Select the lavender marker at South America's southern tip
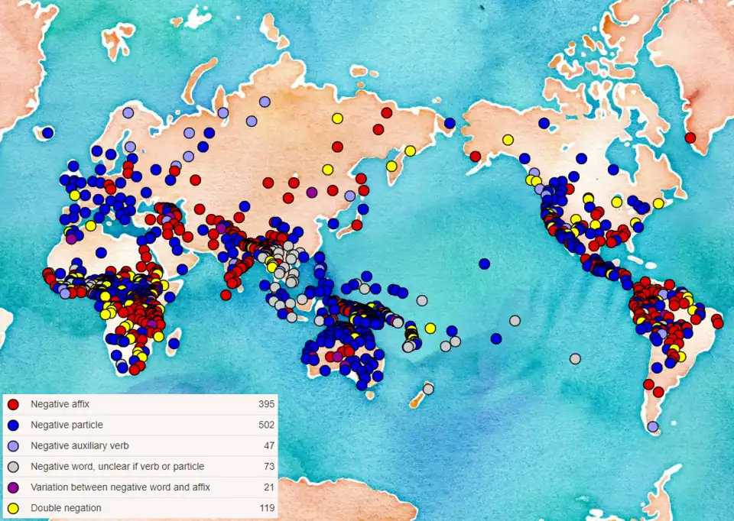Viewport: 734px width, 521px height. point(652,426)
